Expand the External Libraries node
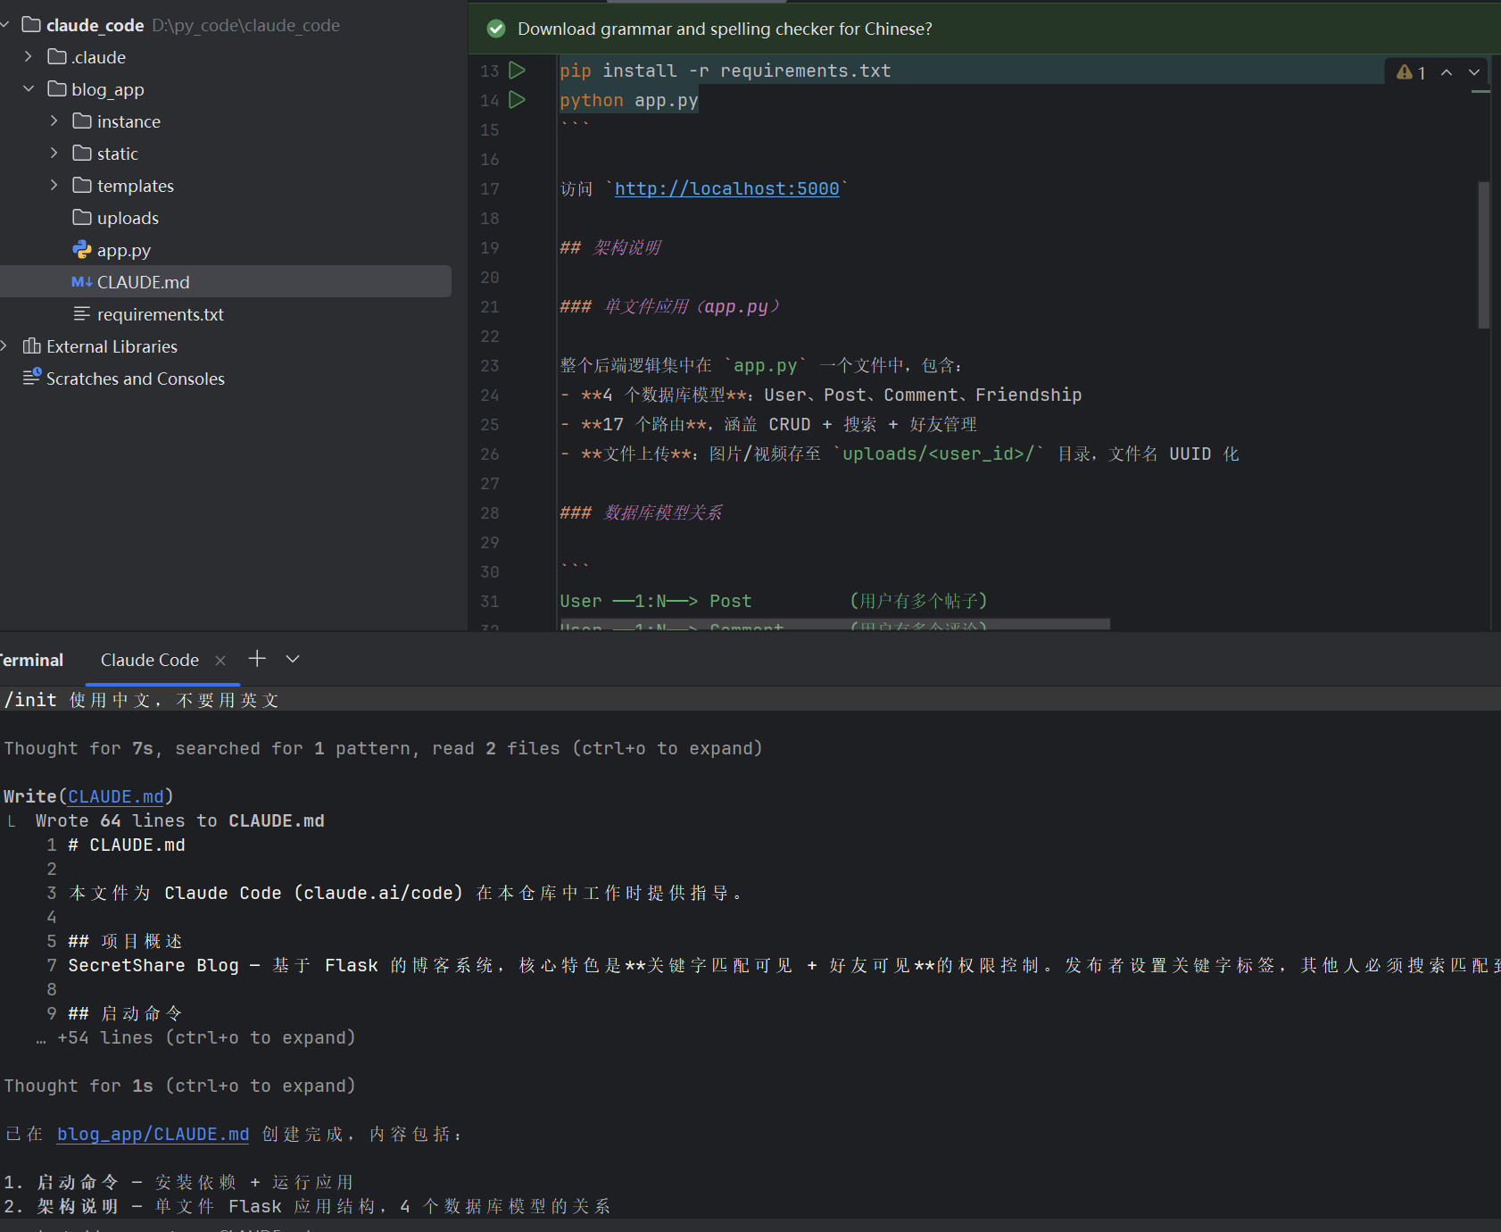The height and width of the screenshot is (1232, 1501). click(4, 346)
